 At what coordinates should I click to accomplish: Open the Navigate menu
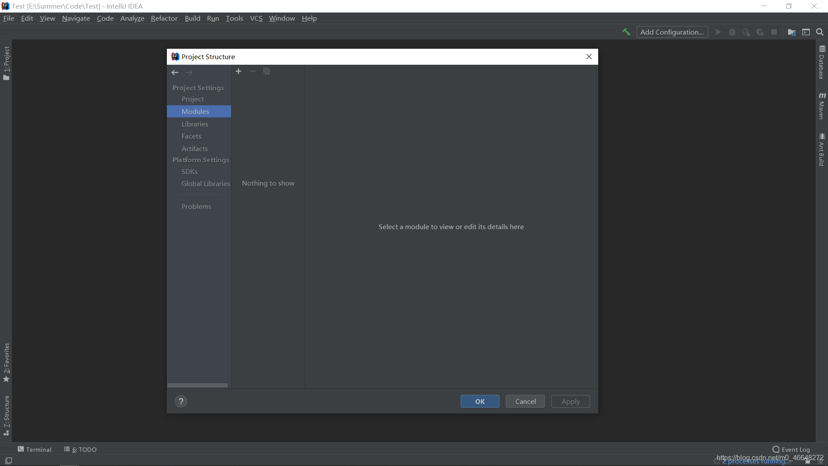coord(76,18)
